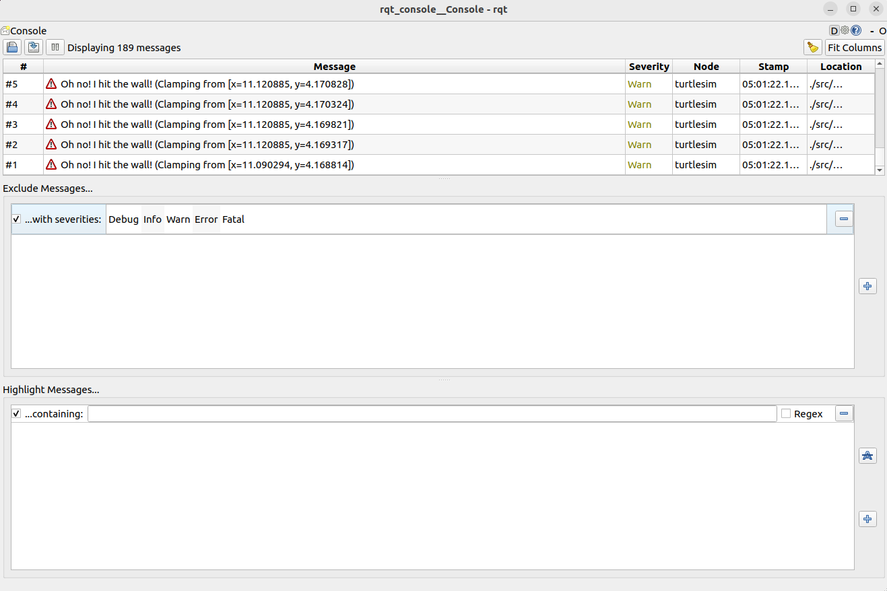Sort by the Stamp column header
The width and height of the screenshot is (887, 591).
tap(774, 67)
